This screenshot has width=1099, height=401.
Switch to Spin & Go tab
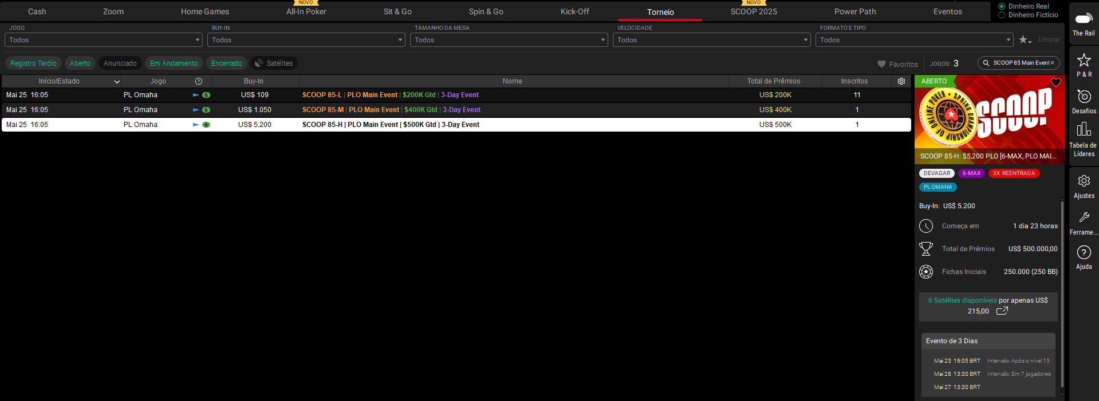(x=486, y=11)
